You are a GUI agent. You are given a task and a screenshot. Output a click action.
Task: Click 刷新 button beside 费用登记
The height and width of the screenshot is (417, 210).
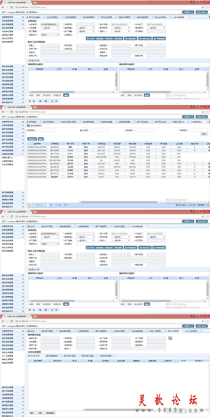pyautogui.click(x=41, y=139)
